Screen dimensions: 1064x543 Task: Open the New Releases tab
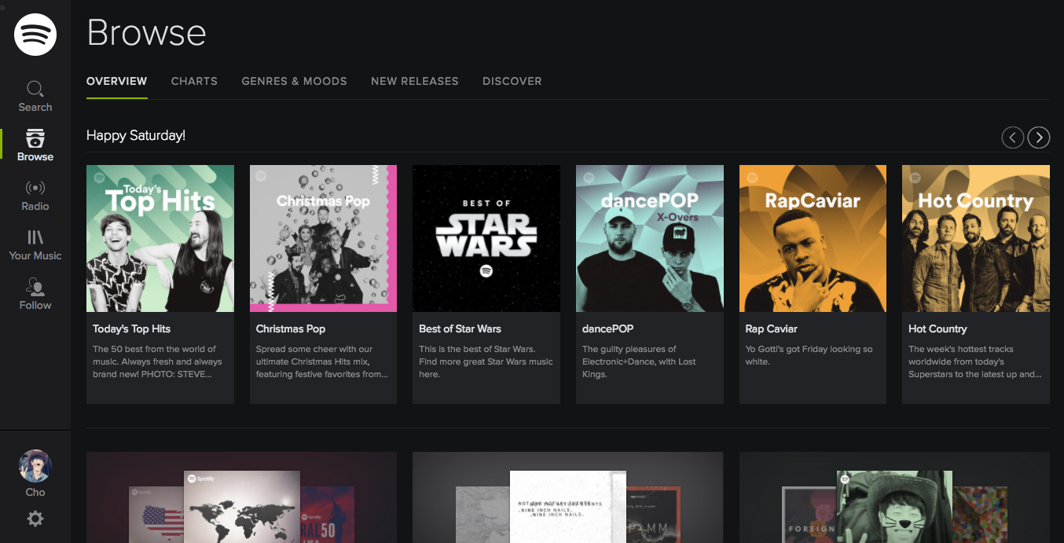point(415,81)
